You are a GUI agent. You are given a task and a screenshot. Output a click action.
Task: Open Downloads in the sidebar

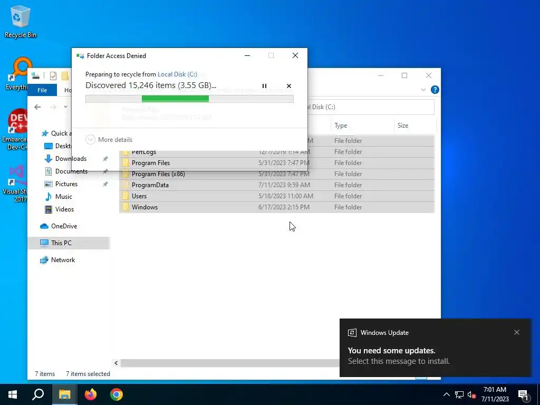click(71, 158)
